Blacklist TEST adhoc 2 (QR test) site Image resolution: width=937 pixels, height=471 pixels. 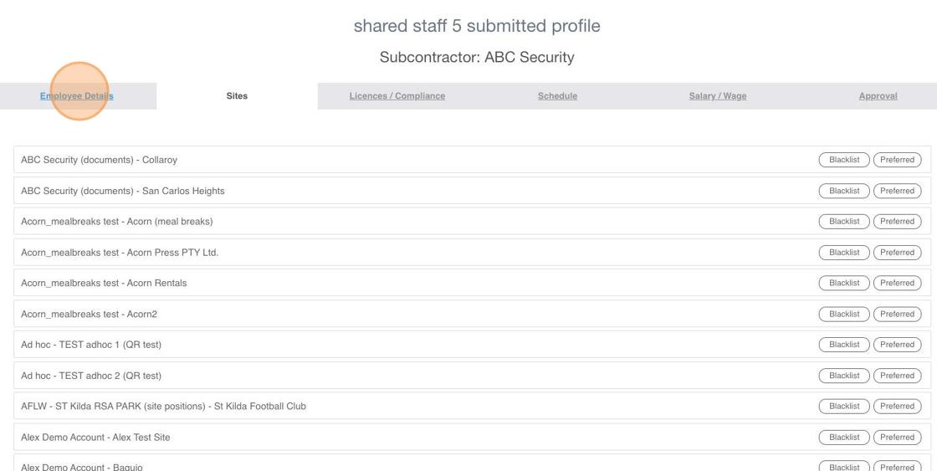[844, 376]
